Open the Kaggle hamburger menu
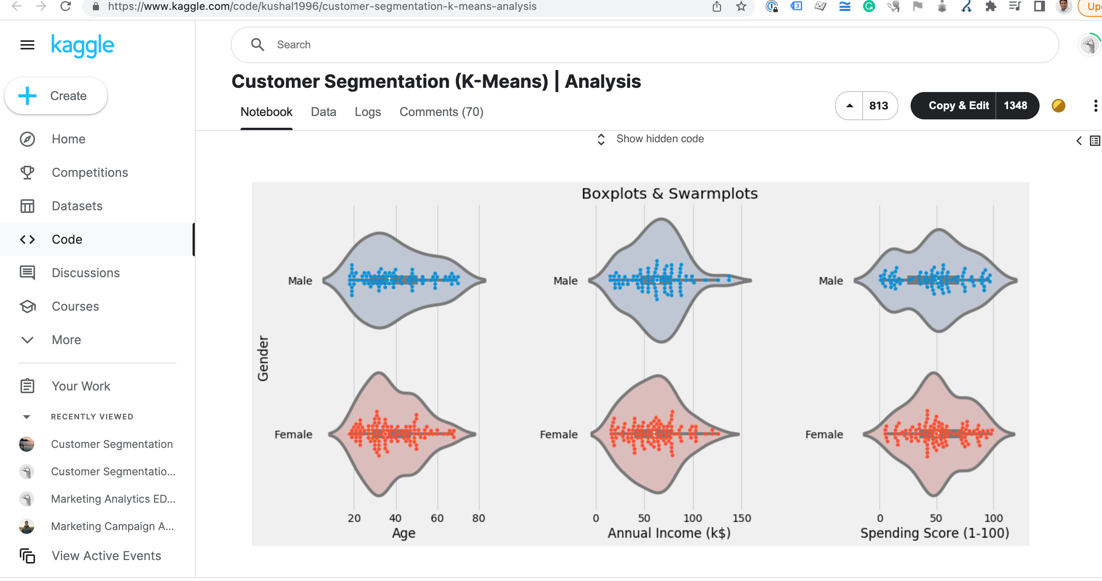1102x581 pixels. [x=27, y=44]
